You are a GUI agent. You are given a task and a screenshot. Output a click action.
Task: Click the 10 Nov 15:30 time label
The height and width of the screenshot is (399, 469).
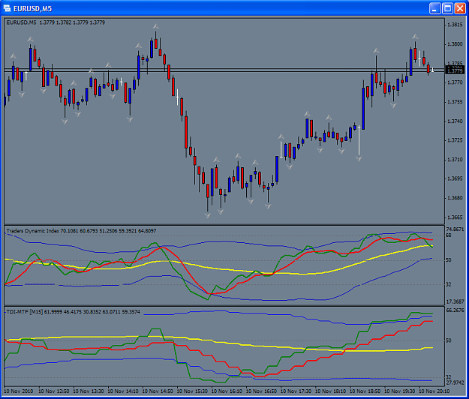192,391
